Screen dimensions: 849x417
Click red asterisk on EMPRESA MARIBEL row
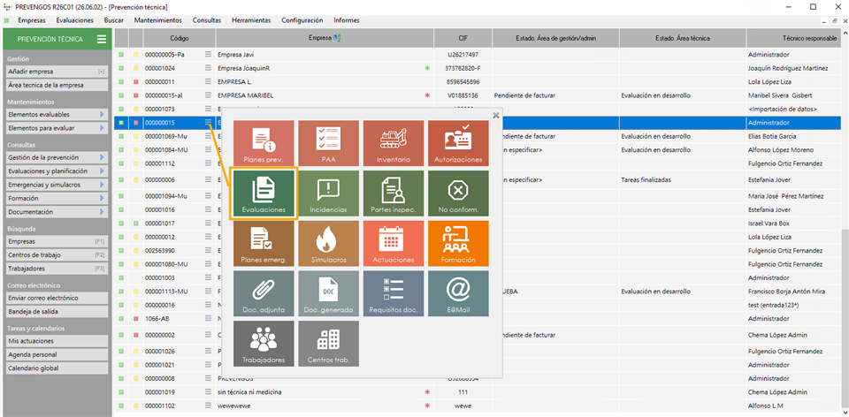coord(427,95)
